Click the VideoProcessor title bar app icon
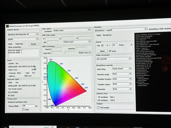This screenshot has height=128, width=171. click(7, 26)
